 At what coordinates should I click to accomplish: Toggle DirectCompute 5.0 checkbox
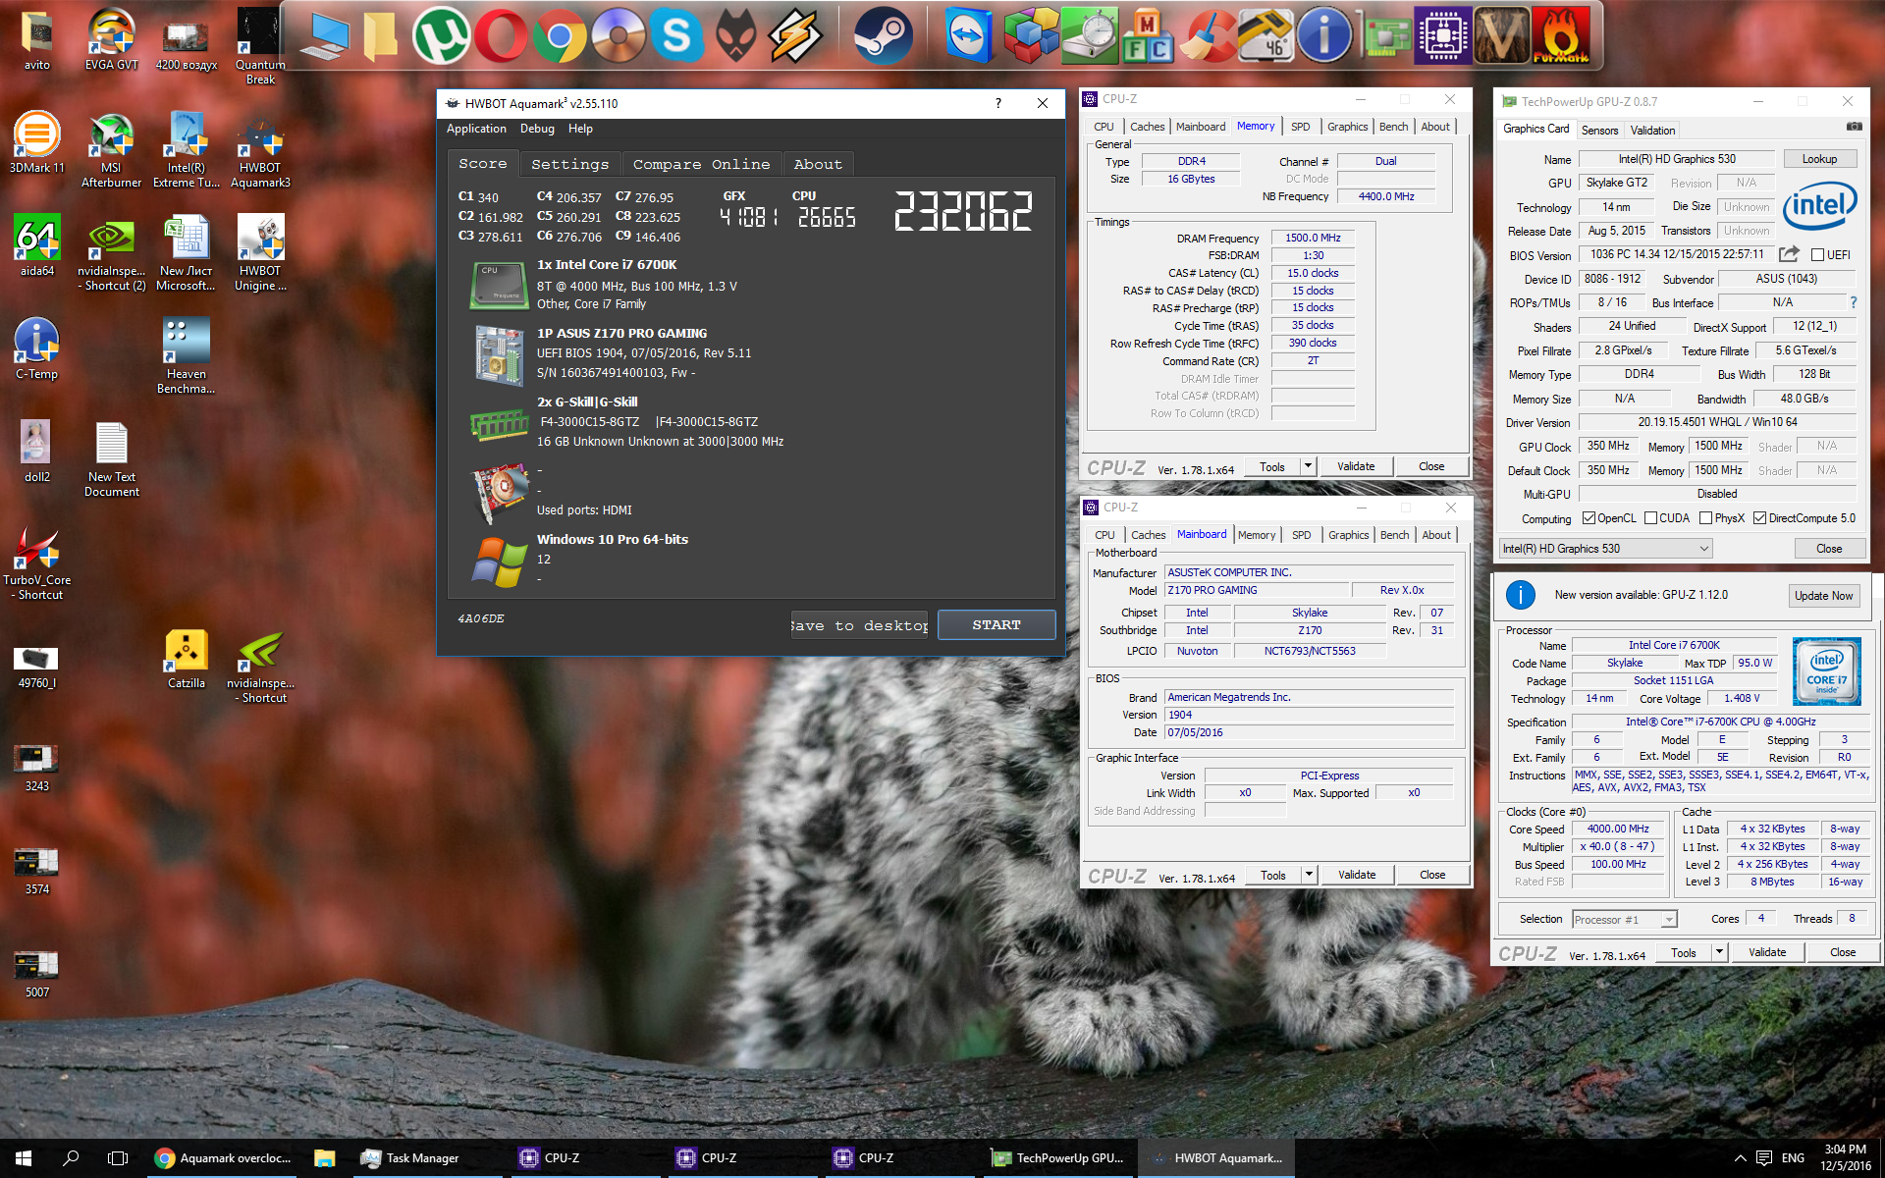[x=1759, y=518]
